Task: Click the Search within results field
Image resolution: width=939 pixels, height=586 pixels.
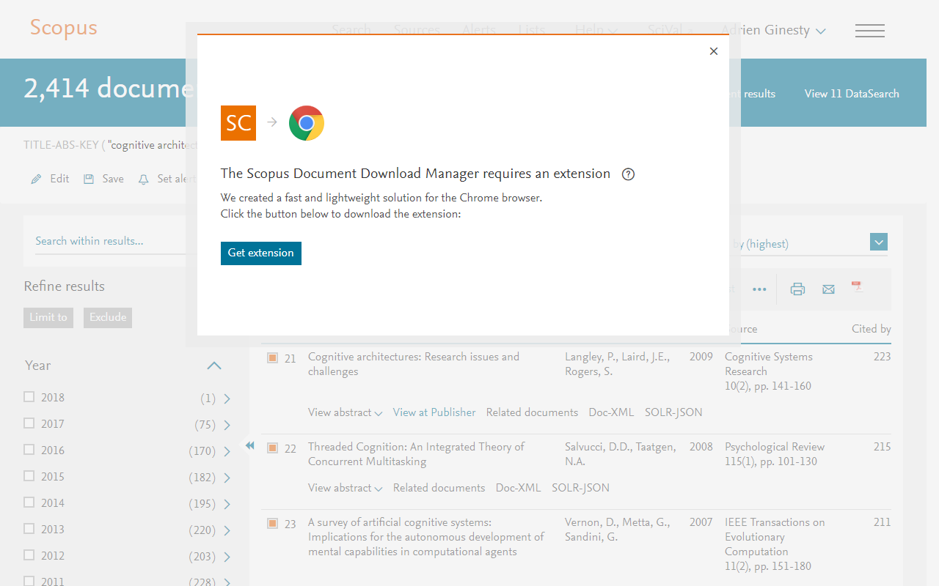Action: 110,240
